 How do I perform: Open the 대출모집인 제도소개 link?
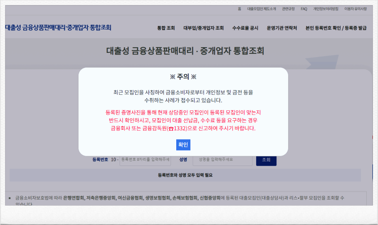click(262, 9)
